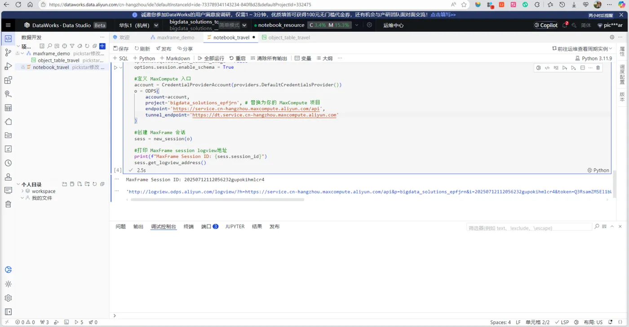Switch to the maxframe_demo editor tab
629x327 pixels.
point(173,37)
